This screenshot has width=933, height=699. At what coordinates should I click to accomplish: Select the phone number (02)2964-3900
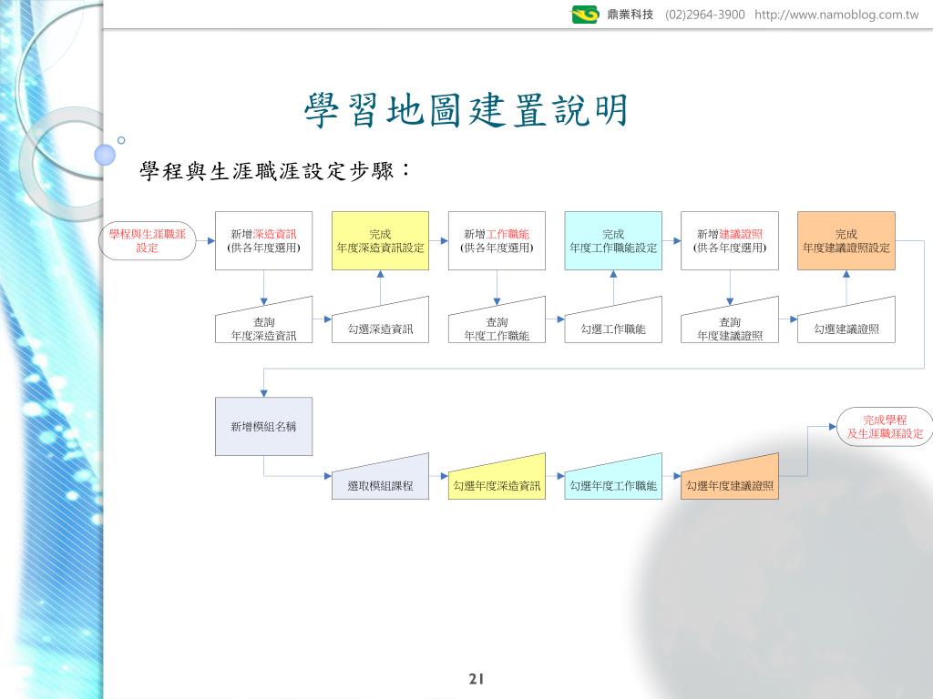coord(704,15)
